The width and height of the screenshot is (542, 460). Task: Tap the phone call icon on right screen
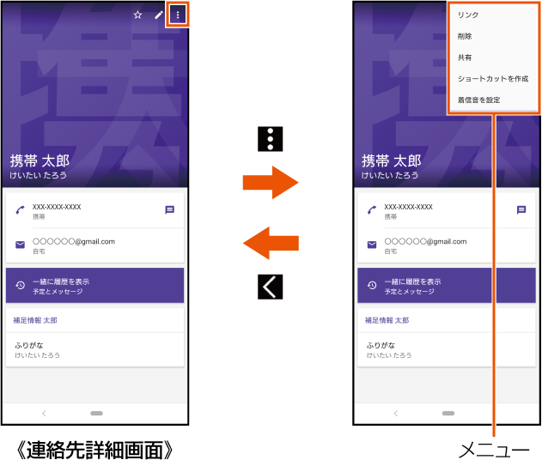pyautogui.click(x=372, y=210)
